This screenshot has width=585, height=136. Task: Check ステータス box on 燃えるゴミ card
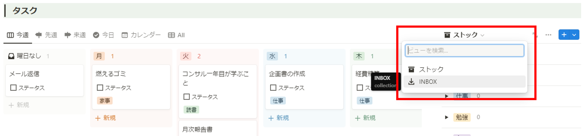tap(100, 88)
